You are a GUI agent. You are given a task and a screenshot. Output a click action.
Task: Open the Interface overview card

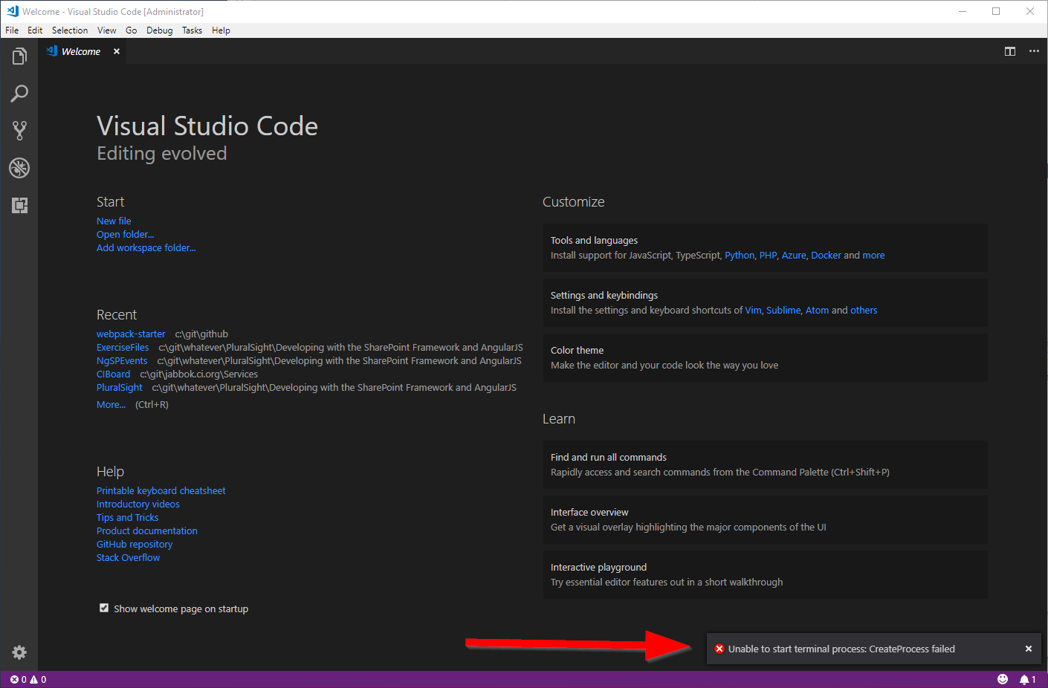(766, 519)
